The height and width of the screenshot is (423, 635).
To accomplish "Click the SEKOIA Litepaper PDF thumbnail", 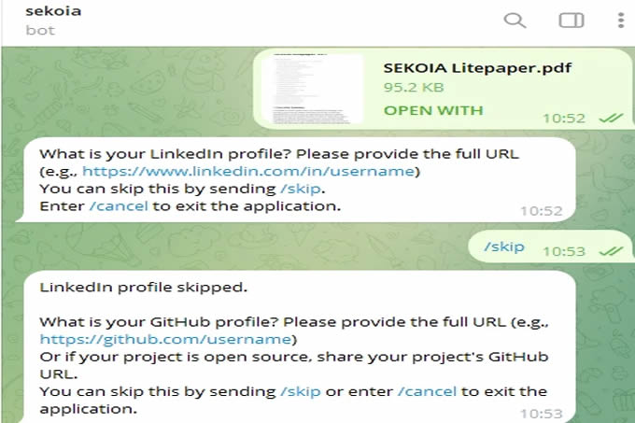I will 312,89.
